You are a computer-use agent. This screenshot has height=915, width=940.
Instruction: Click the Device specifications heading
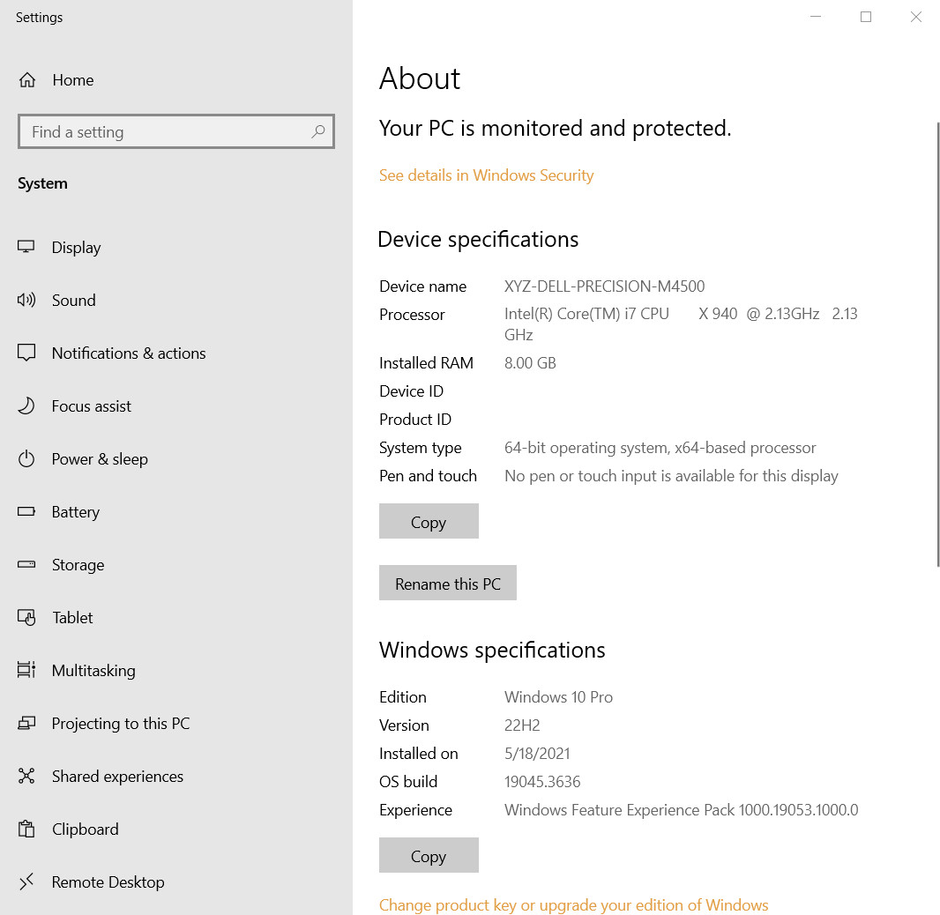click(x=479, y=239)
